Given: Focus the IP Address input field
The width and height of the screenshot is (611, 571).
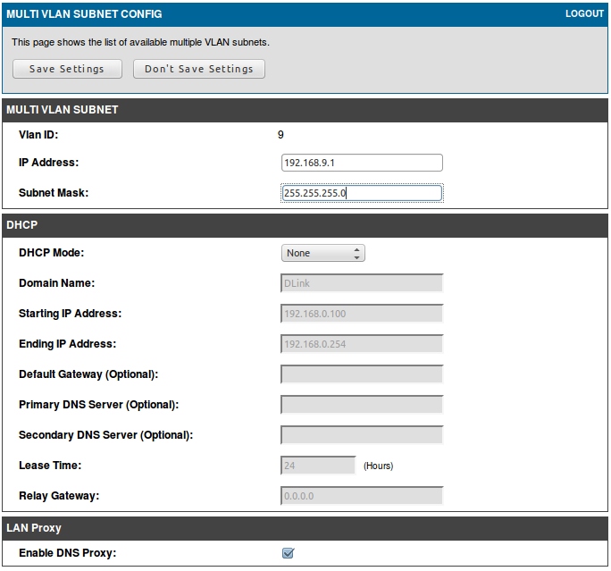Looking at the screenshot, I should point(362,163).
